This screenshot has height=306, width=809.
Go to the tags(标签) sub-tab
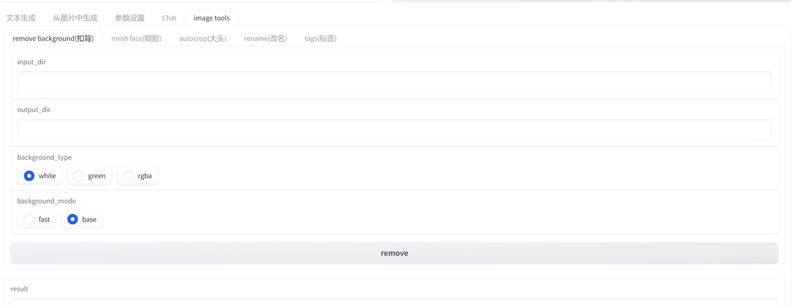(321, 39)
